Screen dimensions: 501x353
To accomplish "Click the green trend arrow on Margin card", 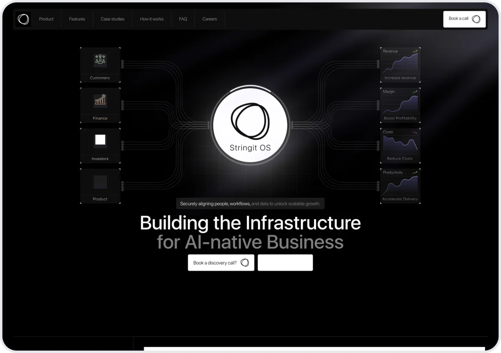I will point(415,92).
